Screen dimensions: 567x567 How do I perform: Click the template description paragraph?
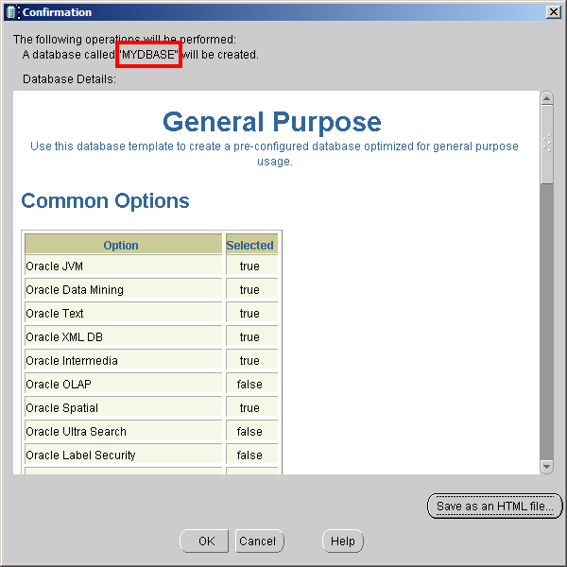(274, 153)
